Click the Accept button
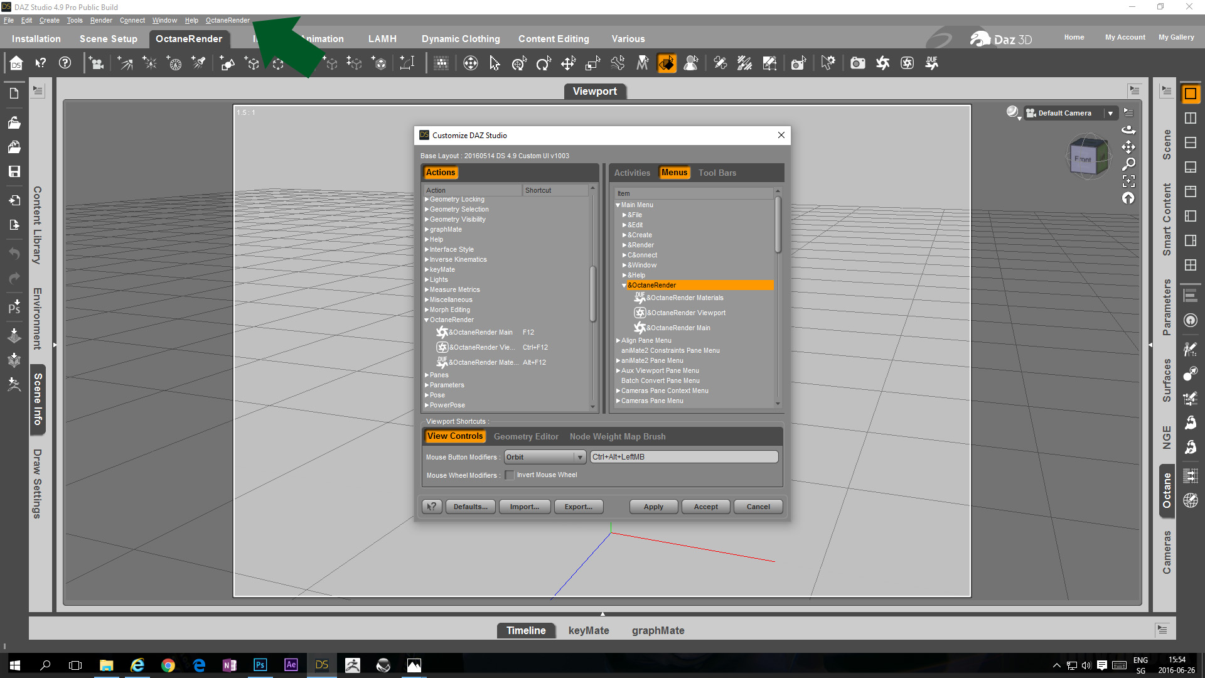Viewport: 1205px width, 678px height. click(706, 507)
